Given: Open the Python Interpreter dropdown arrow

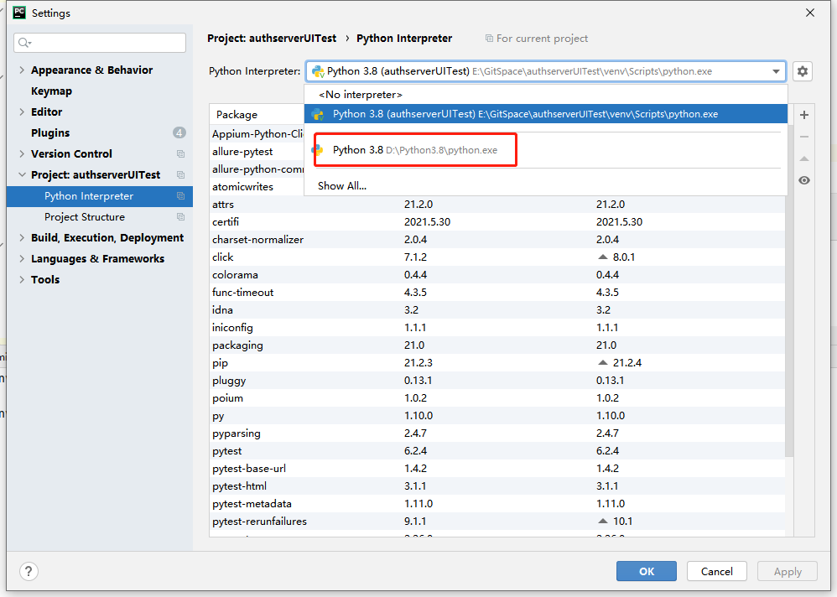Looking at the screenshot, I should coord(776,71).
